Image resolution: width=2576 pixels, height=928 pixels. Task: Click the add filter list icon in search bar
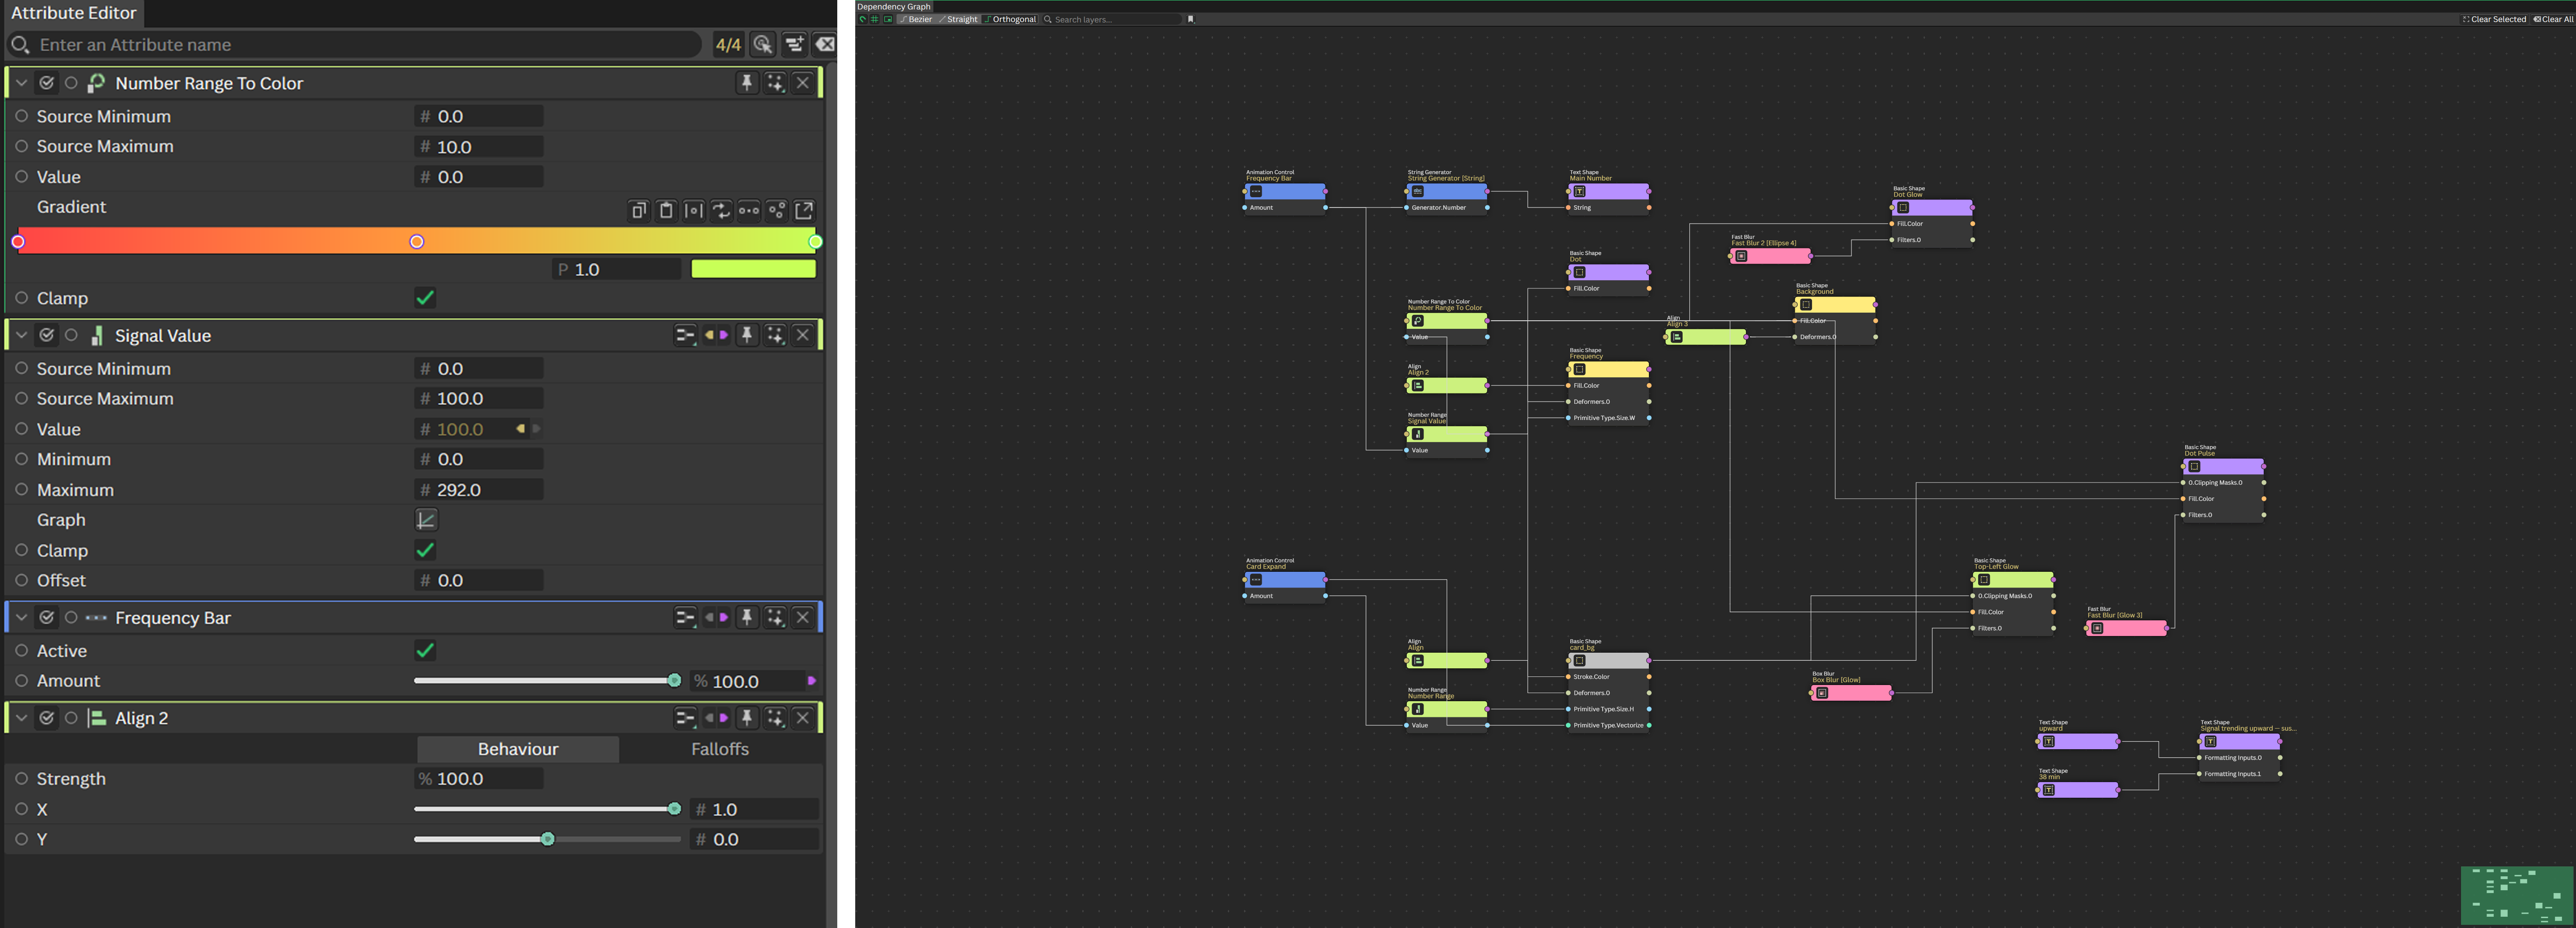pyautogui.click(x=794, y=44)
